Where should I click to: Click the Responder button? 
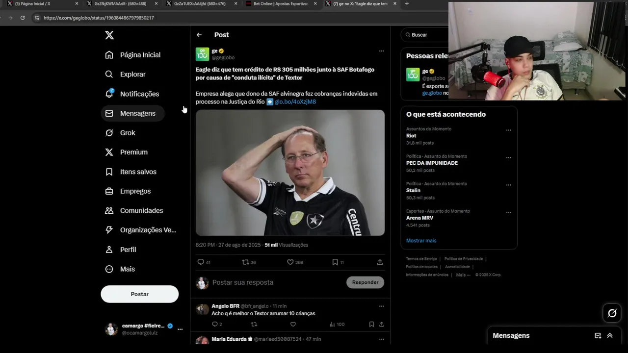(x=365, y=282)
